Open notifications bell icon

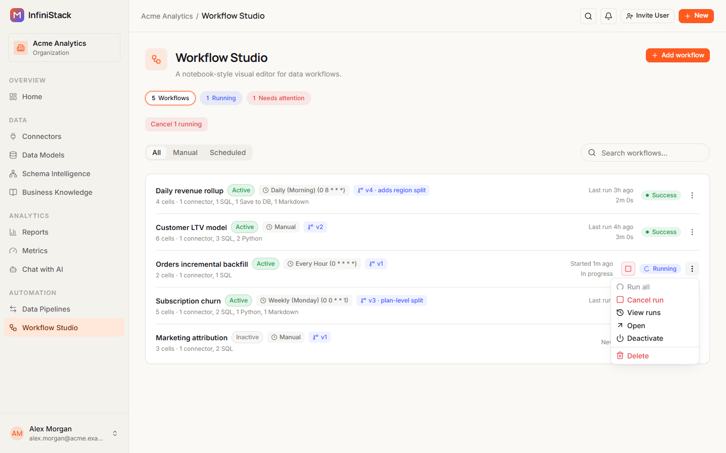pyautogui.click(x=609, y=16)
